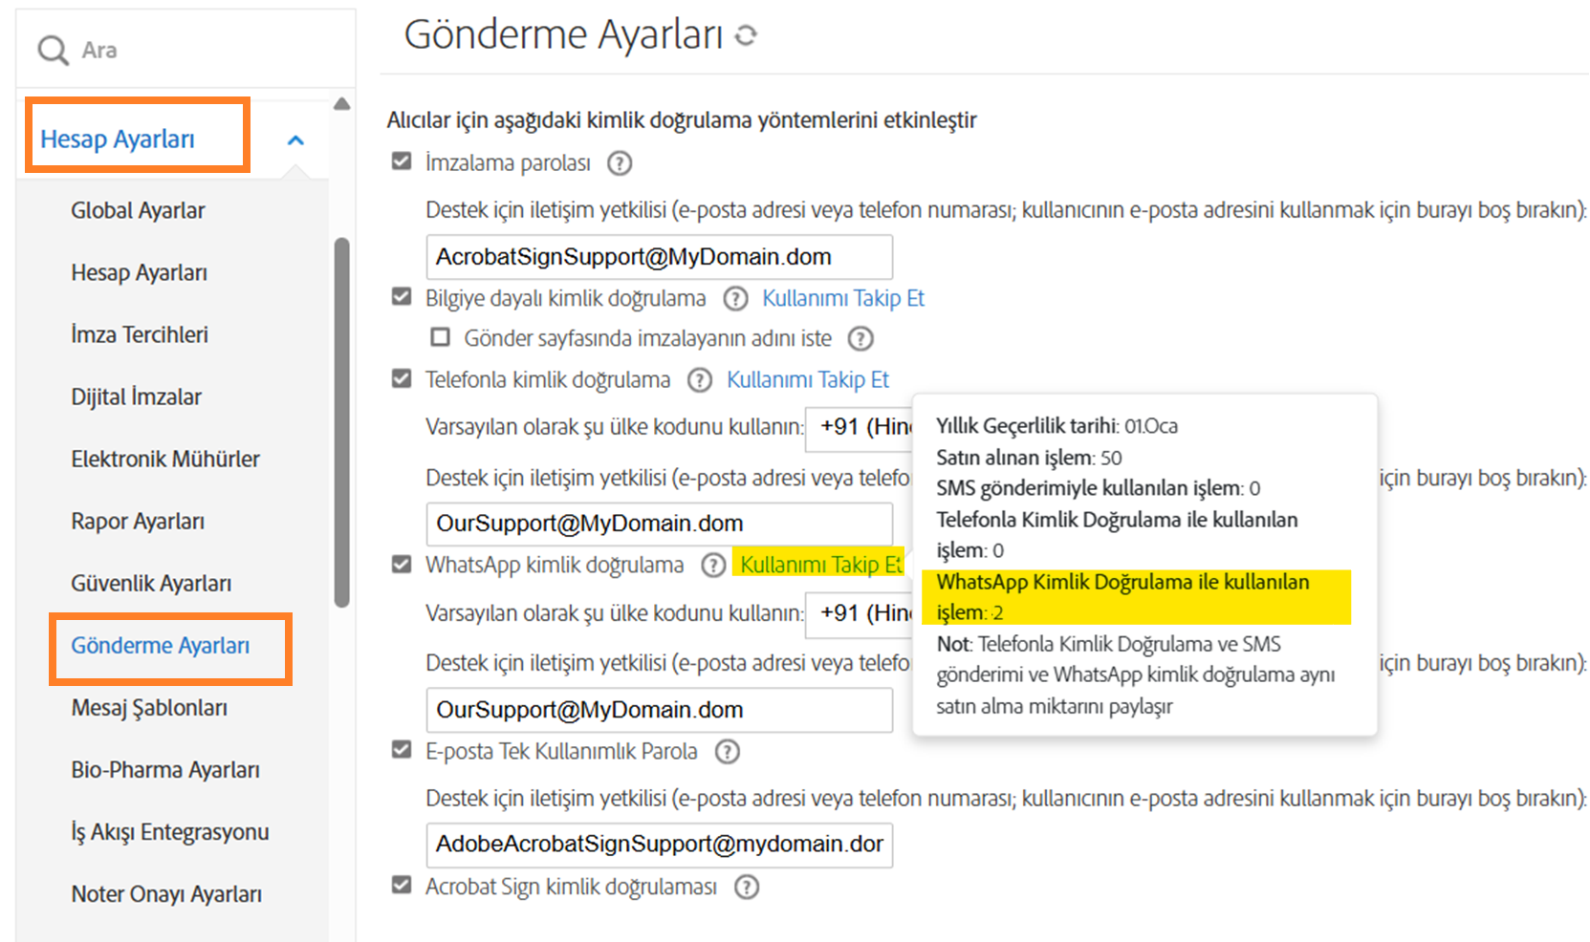
Task: Disable WhatsApp kimlik doğrulama checkbox
Action: (401, 564)
